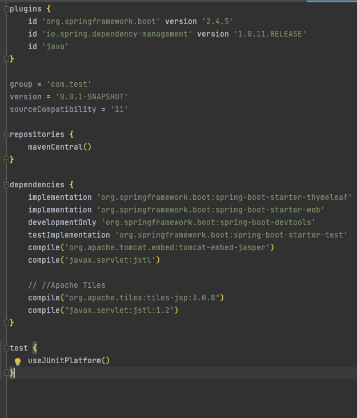Click the yellow intention lightbulb icon

pos(18,361)
